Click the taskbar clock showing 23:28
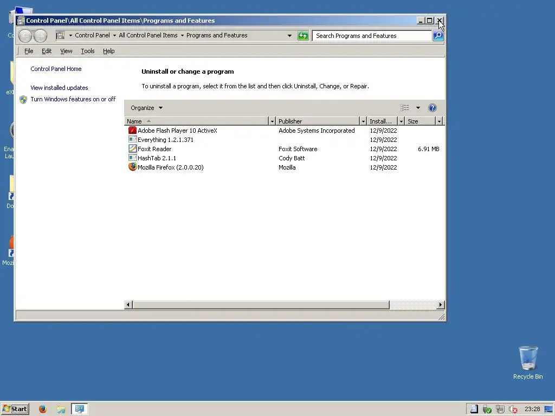Image resolution: width=555 pixels, height=416 pixels. 532,409
